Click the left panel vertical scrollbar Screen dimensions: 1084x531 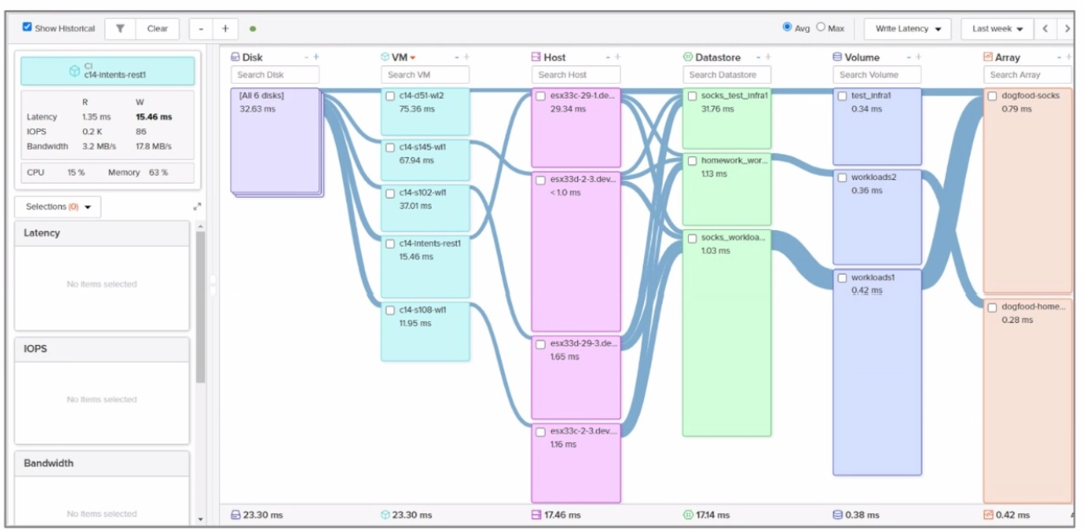[x=201, y=306]
